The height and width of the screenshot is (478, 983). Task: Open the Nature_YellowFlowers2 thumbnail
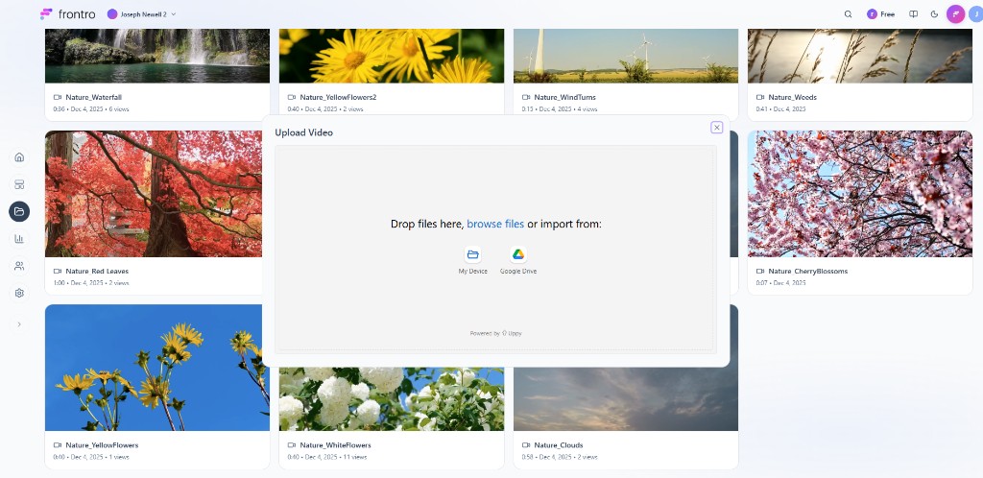[x=392, y=56]
